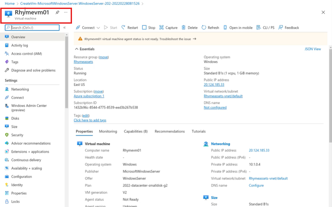Open JSON View

pos(313,49)
